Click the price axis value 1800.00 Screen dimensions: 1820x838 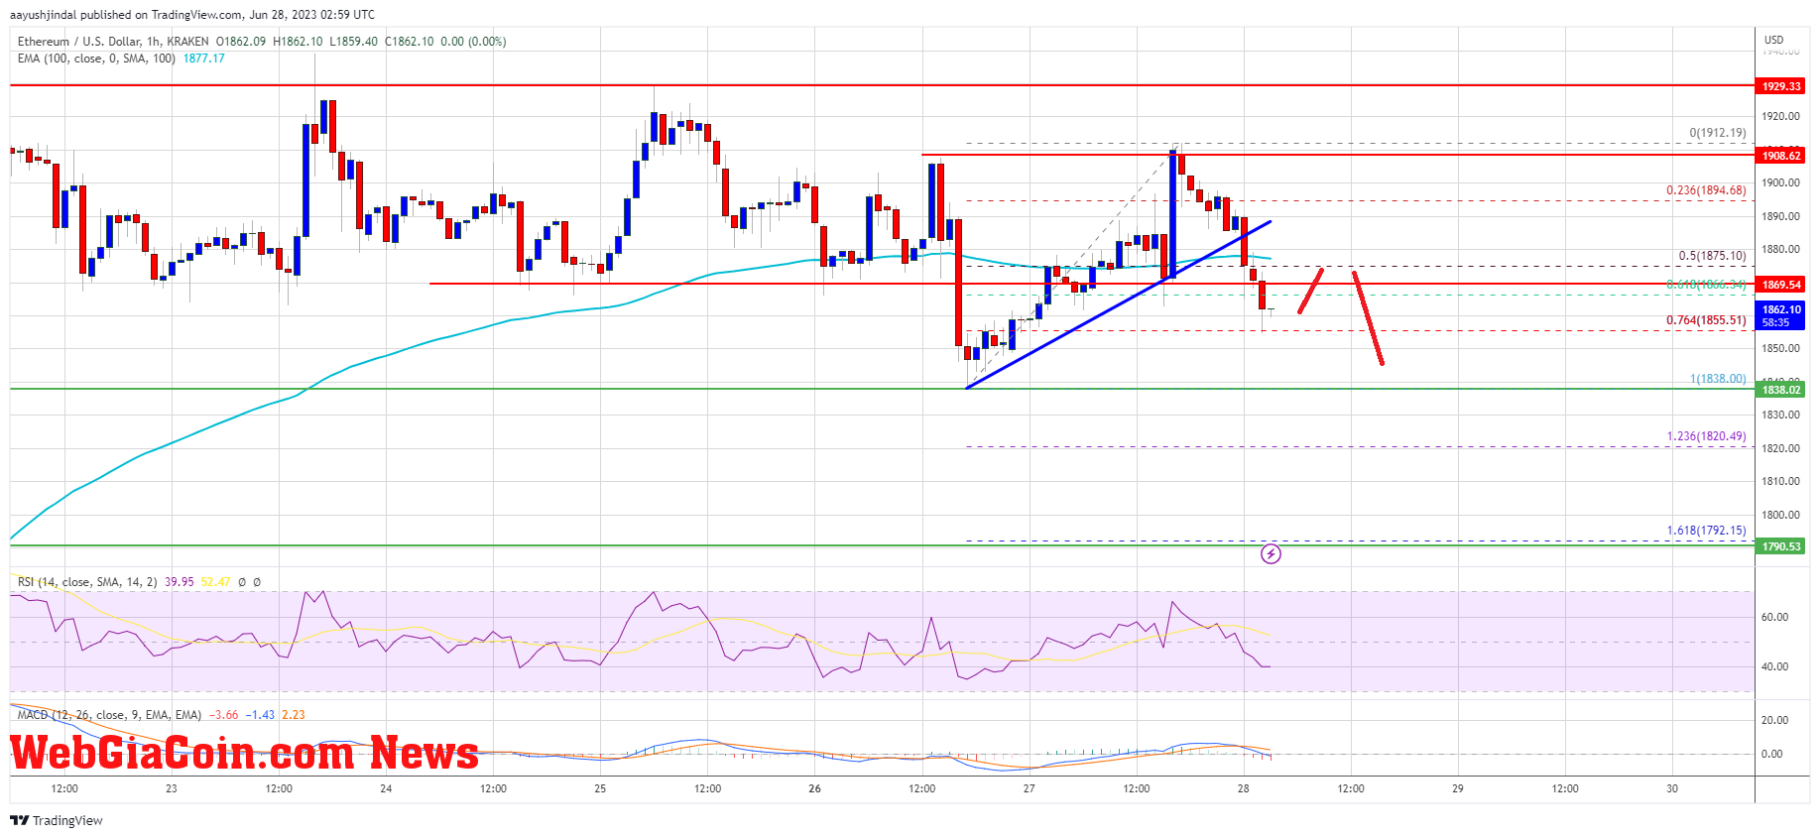pyautogui.click(x=1781, y=515)
